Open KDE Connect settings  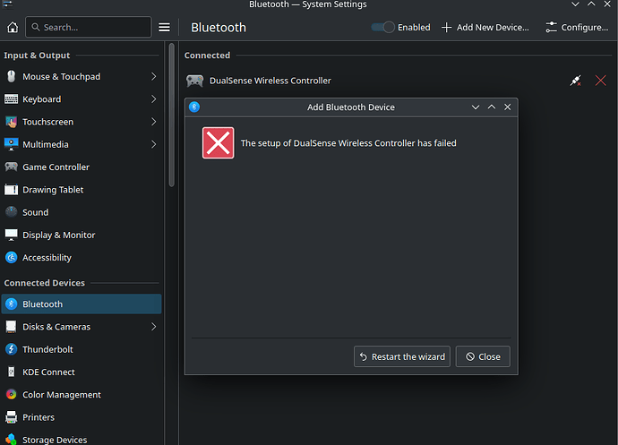click(x=82, y=372)
